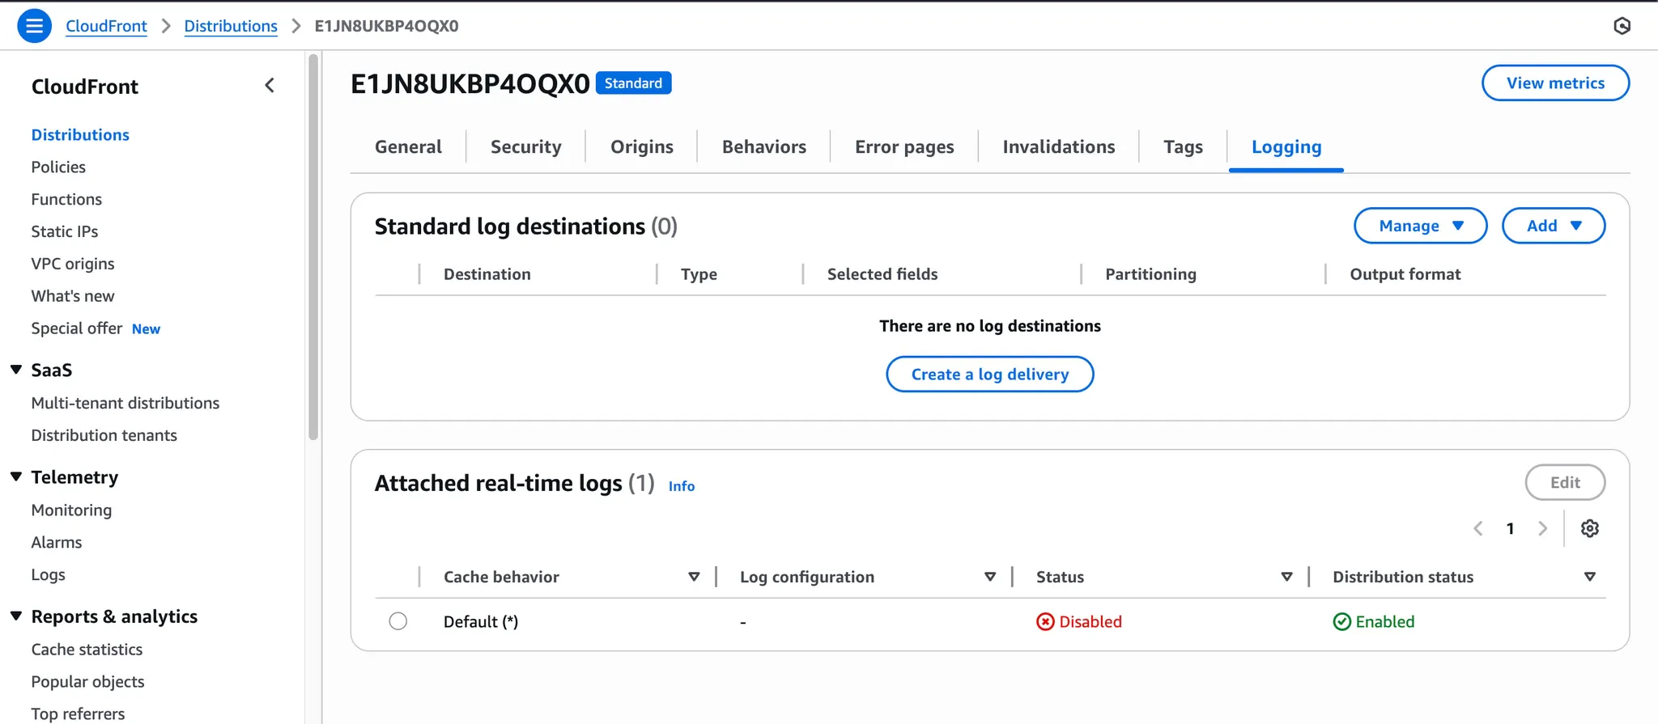Open Functions in the sidebar

pos(66,199)
